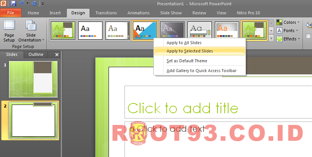Open the Nitro Pro 10 tab
Viewport: 312px width, 157px height.
coord(248,13)
